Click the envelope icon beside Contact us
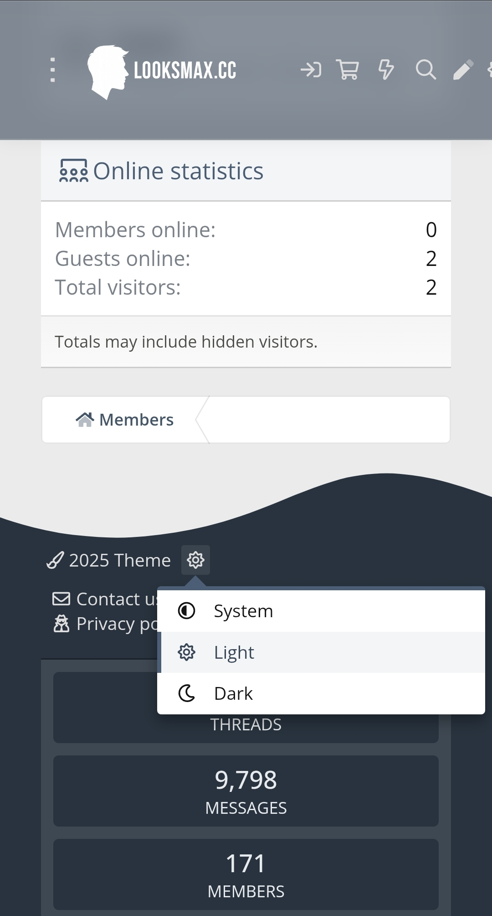Viewport: 492px width, 916px height. pyautogui.click(x=61, y=599)
